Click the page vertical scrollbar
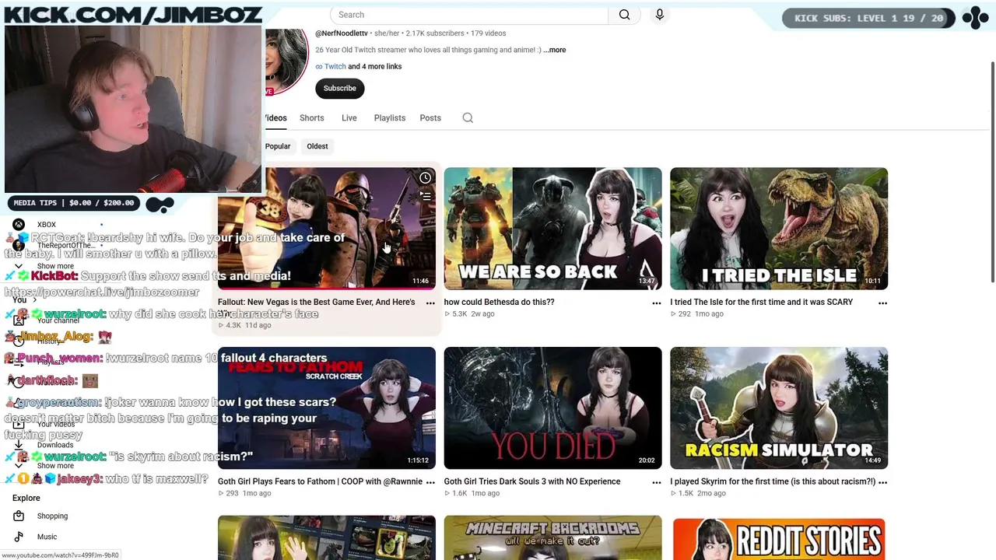This screenshot has width=996, height=560. [992, 171]
